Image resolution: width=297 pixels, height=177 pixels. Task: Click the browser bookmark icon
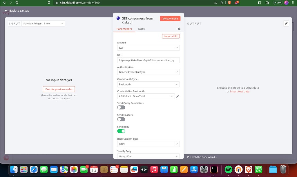(x=49, y=3)
